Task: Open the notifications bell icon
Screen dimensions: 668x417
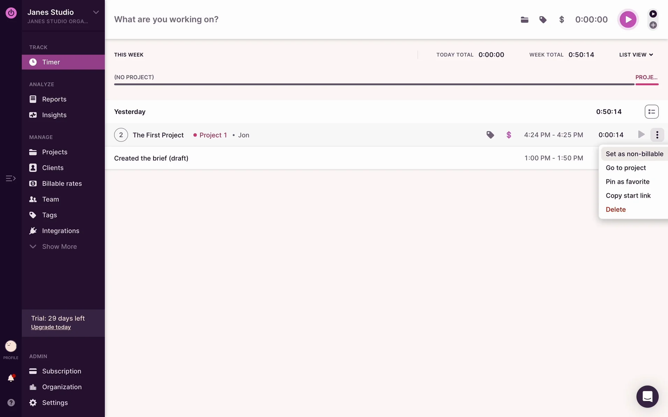Action: tap(11, 378)
